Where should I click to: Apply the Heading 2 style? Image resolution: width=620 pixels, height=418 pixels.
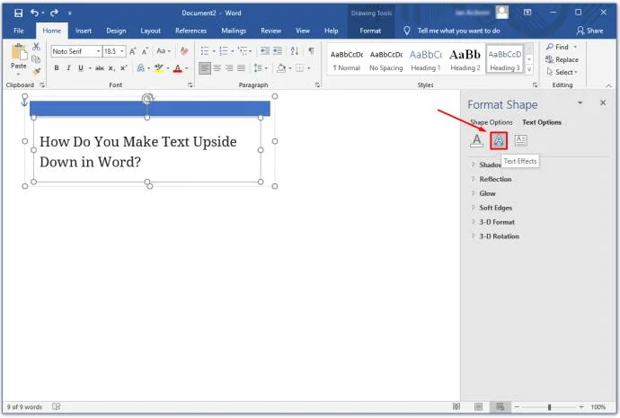click(x=465, y=59)
